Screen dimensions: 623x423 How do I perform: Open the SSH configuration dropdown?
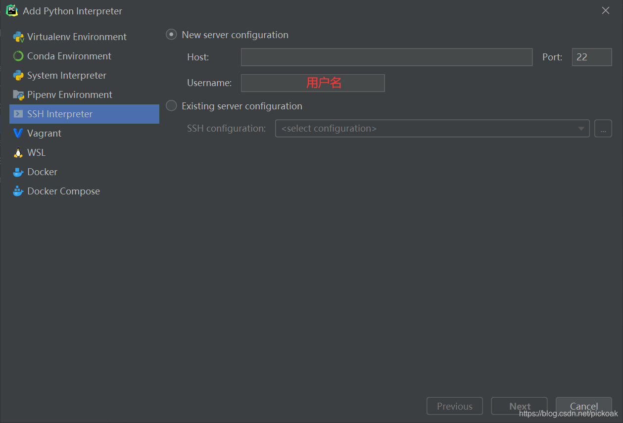click(432, 129)
